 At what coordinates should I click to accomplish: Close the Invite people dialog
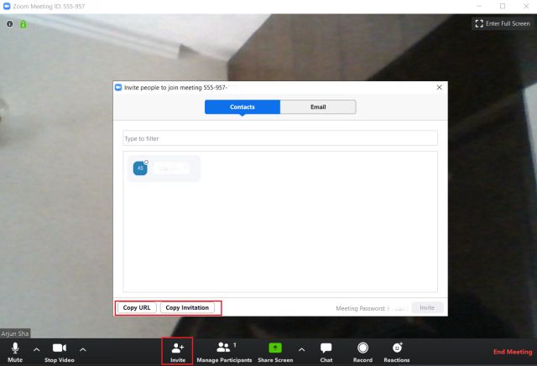coord(440,87)
